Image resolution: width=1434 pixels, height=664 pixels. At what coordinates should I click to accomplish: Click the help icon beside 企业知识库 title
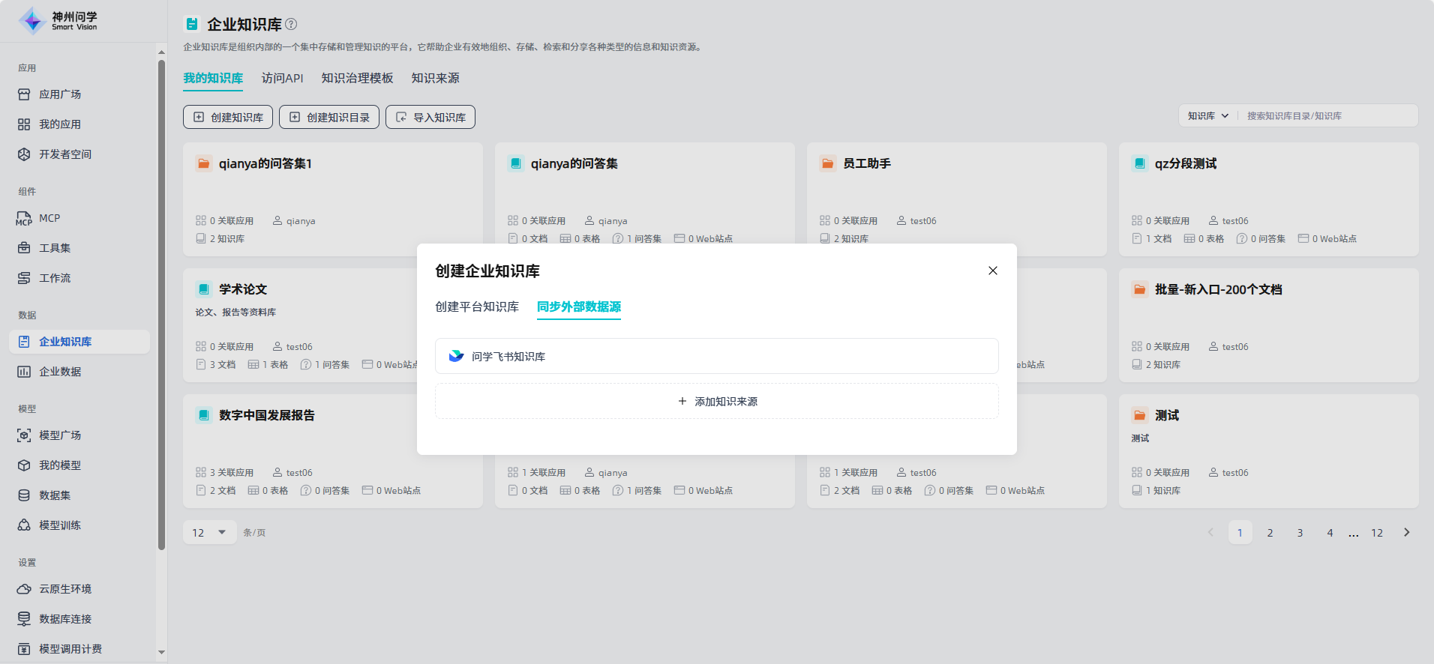(x=292, y=24)
